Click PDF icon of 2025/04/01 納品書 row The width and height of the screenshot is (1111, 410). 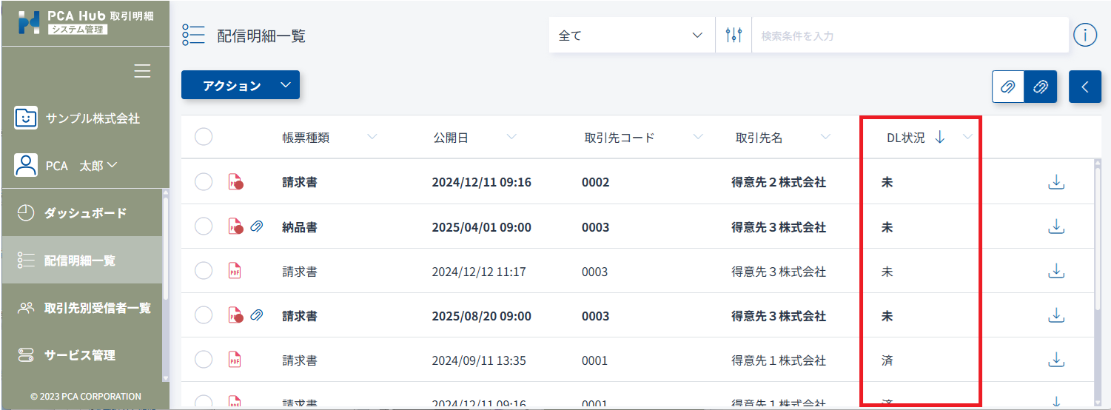point(235,226)
